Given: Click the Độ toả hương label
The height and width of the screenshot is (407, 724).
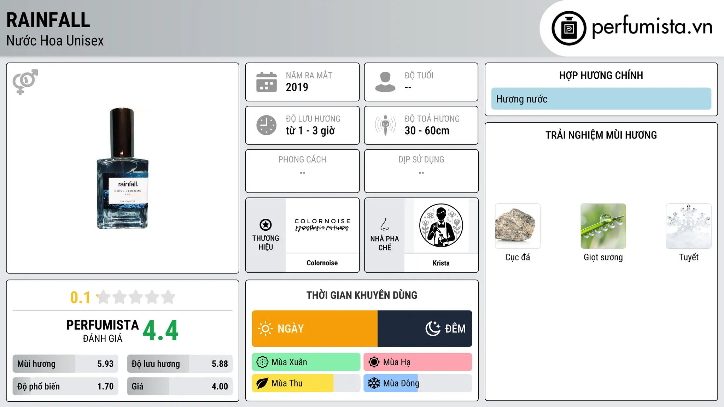Looking at the screenshot, I should [432, 119].
